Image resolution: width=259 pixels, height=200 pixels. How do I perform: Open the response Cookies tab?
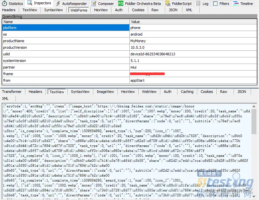(207, 92)
